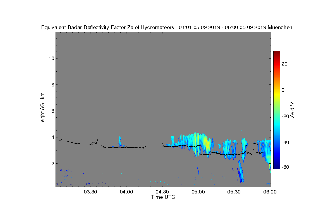Pick the dark blue bottom of colorbar
The image size is (335, 223).
click(x=277, y=167)
